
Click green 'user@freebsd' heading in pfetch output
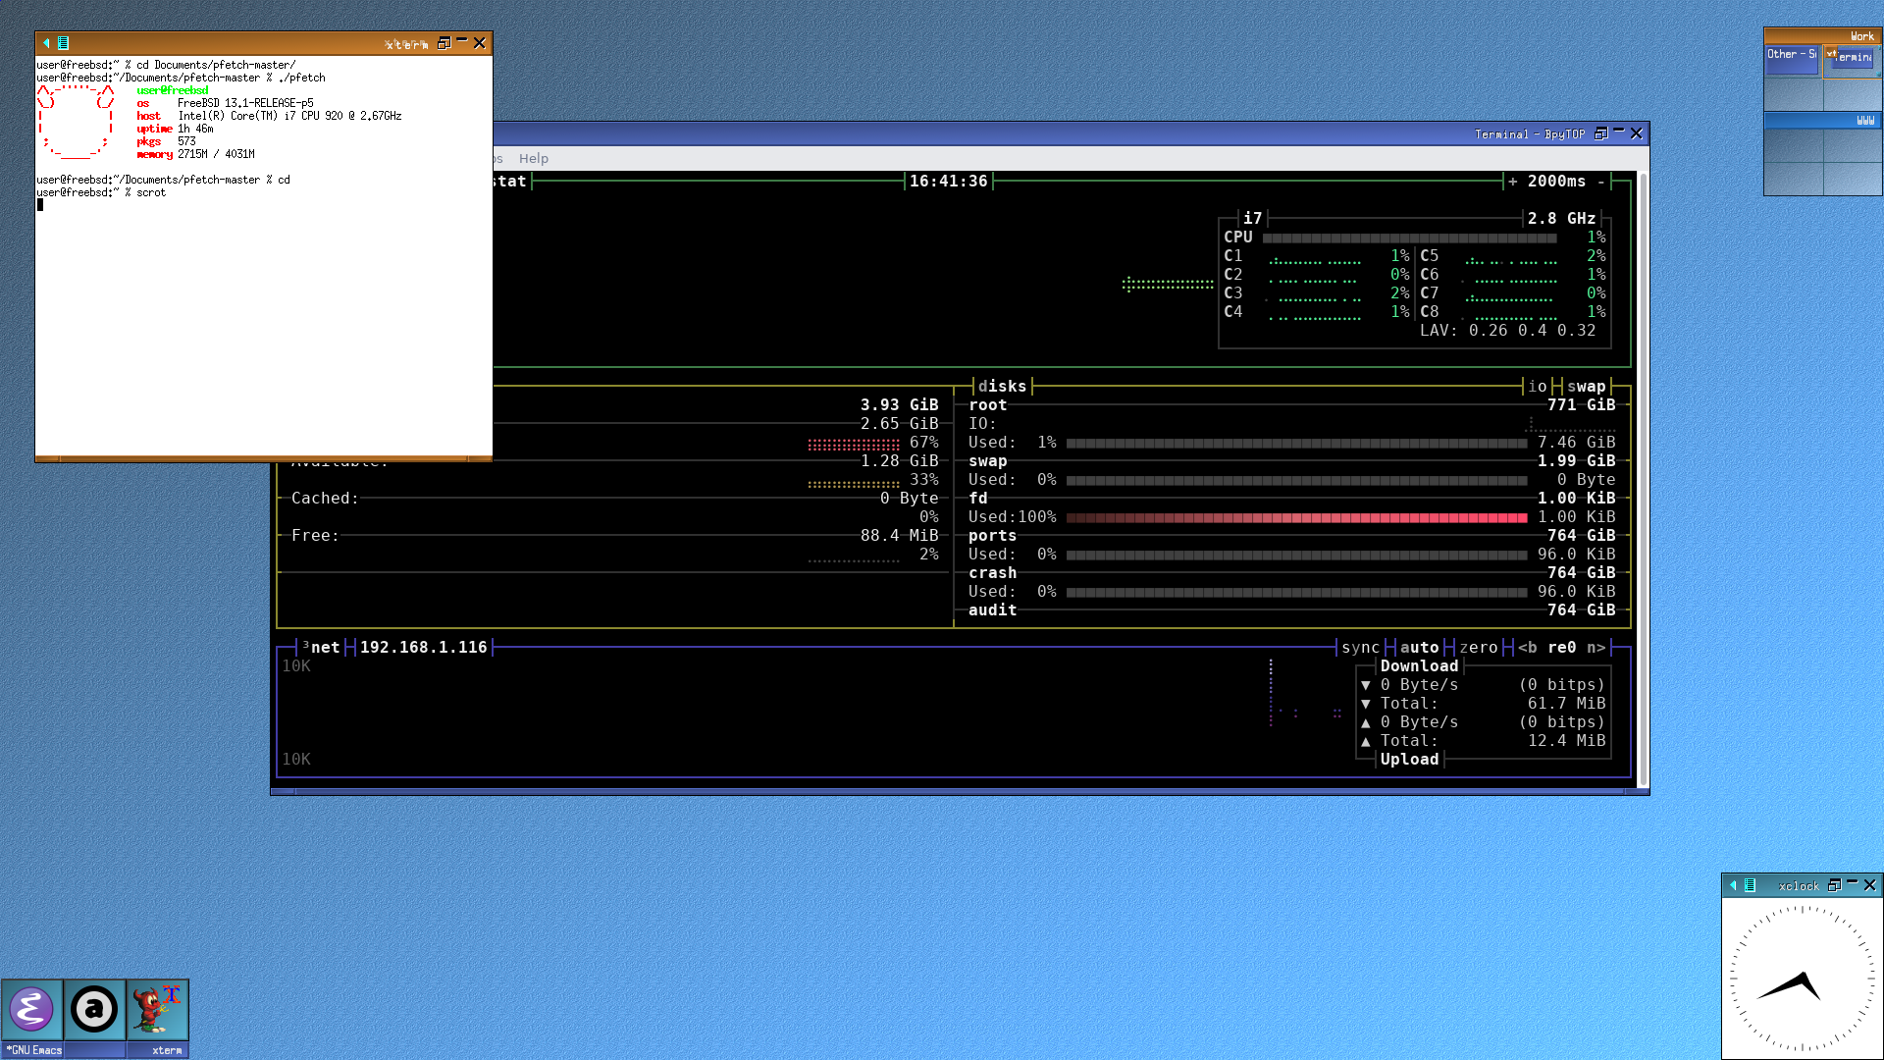pyautogui.click(x=172, y=90)
